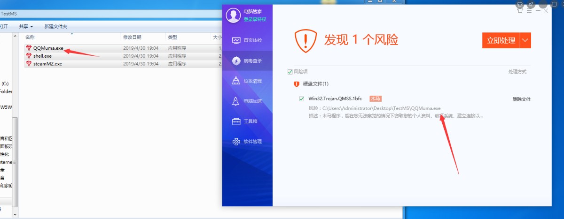The image size is (564, 219).
Task: Open 工具箱 in the sidebar
Action: (x=247, y=121)
